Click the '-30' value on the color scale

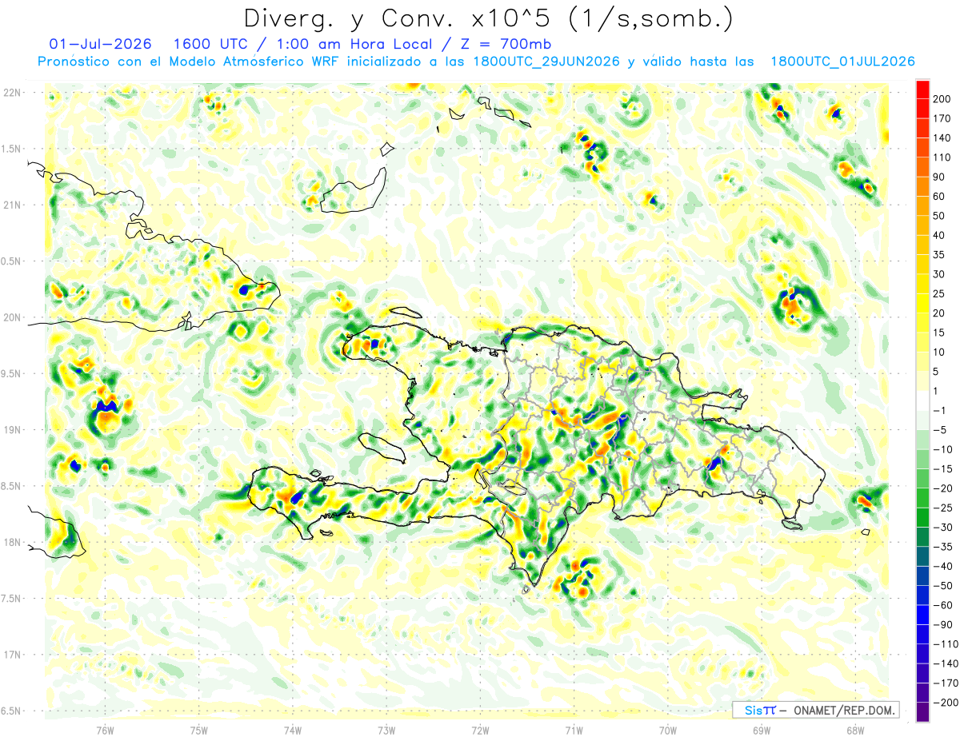point(942,528)
